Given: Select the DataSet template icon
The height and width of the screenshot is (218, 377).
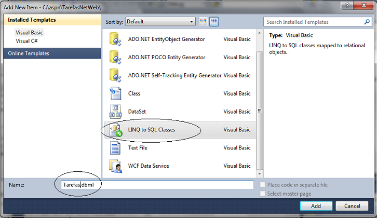Looking at the screenshot, I should (115, 112).
